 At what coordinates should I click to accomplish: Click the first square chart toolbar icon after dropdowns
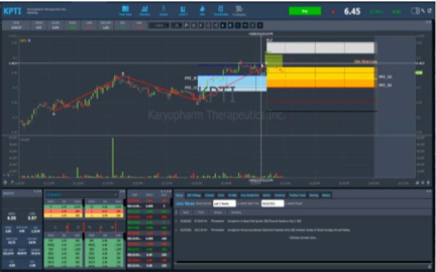[187, 25]
